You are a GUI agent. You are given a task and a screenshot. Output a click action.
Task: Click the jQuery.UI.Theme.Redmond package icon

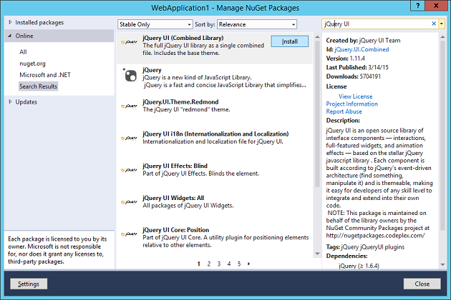click(x=129, y=106)
